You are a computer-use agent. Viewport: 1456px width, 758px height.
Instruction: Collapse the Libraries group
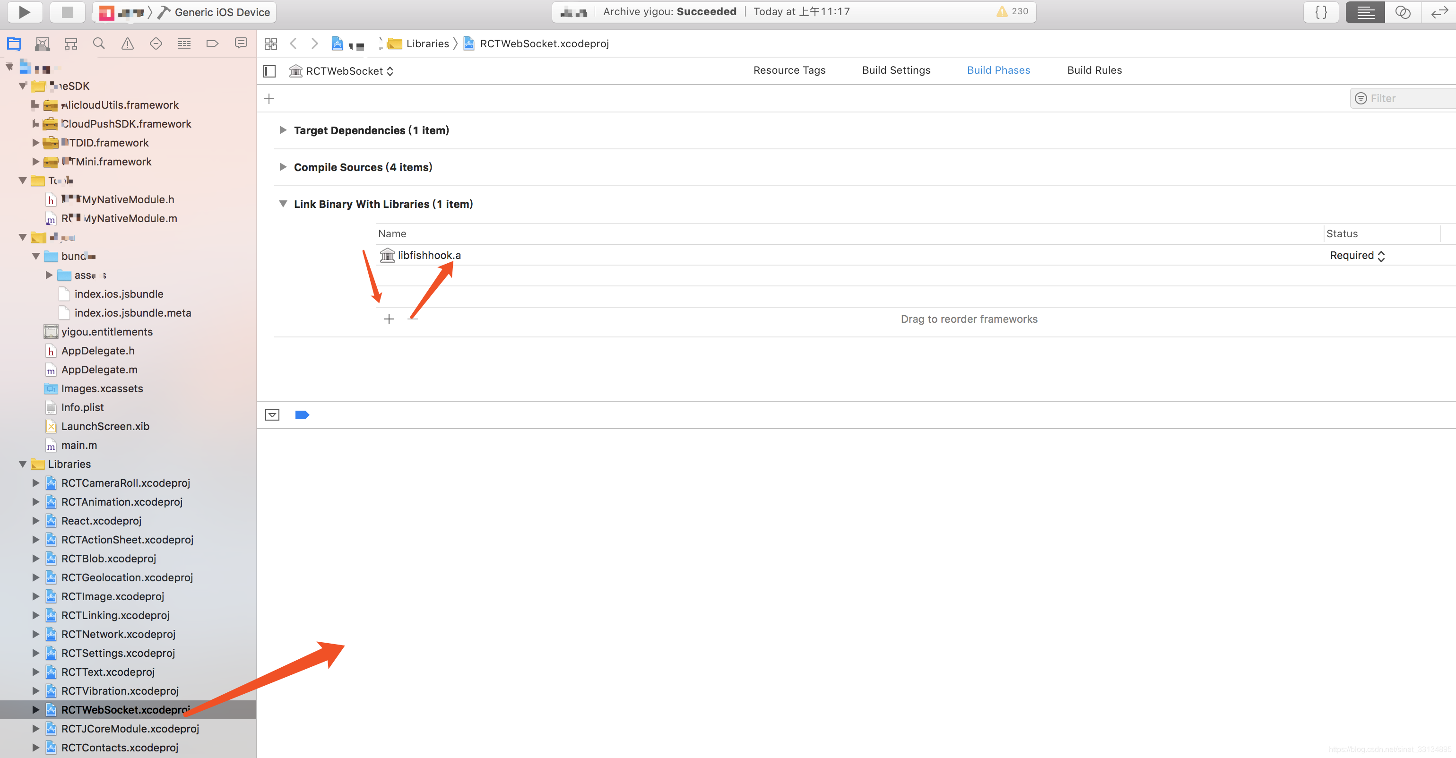(x=23, y=464)
